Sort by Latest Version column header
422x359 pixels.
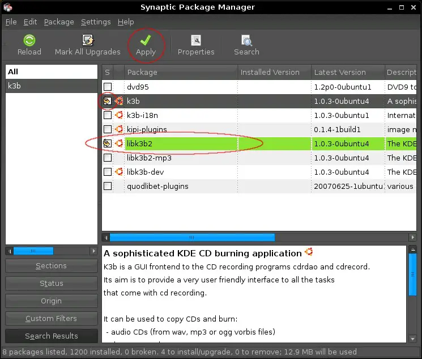pos(348,72)
